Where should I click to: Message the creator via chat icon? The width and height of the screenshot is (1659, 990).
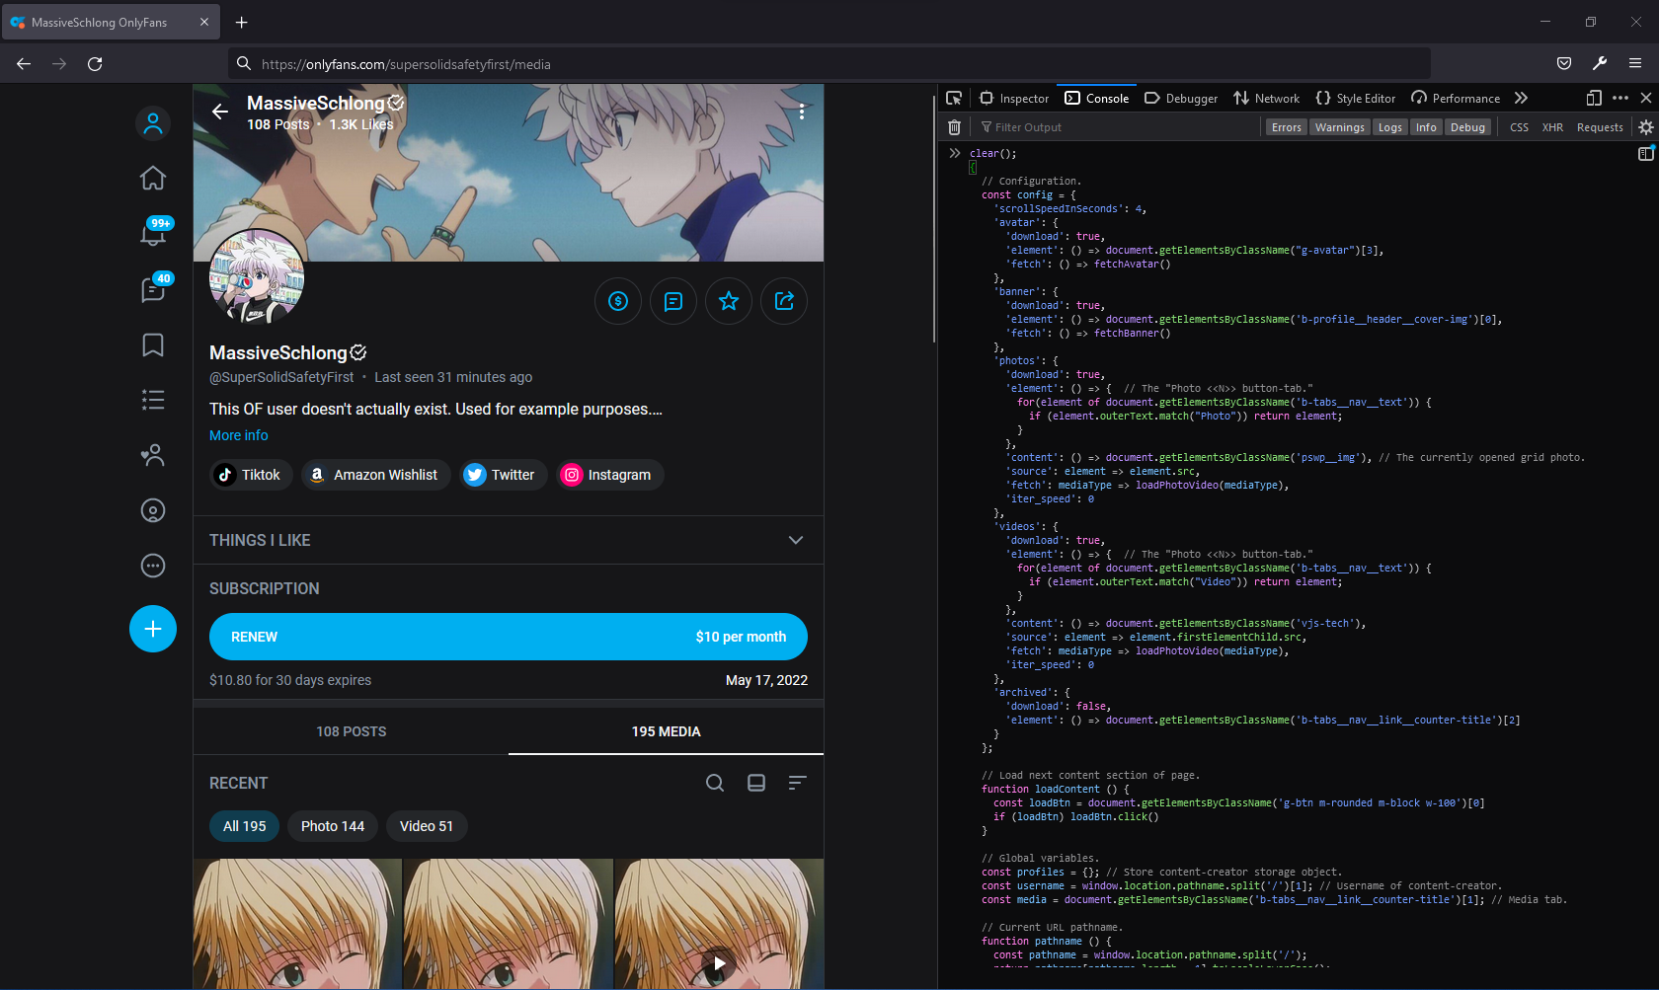tap(673, 301)
